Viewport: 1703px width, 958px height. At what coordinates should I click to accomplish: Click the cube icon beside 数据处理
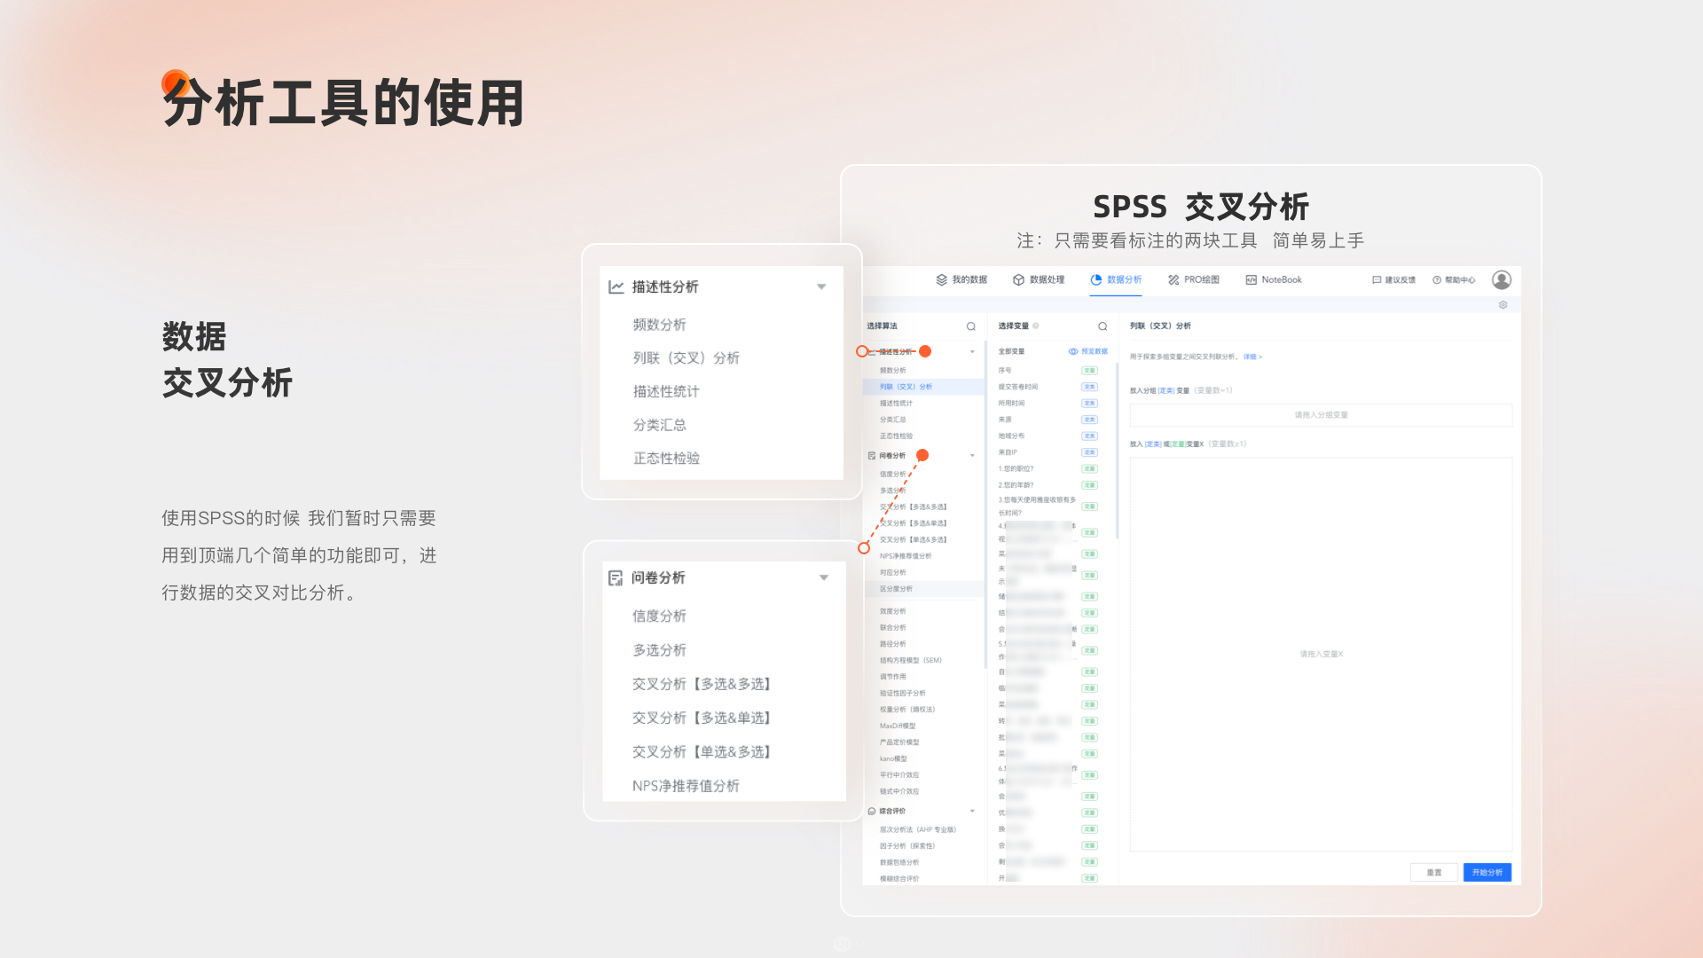pyautogui.click(x=1018, y=279)
